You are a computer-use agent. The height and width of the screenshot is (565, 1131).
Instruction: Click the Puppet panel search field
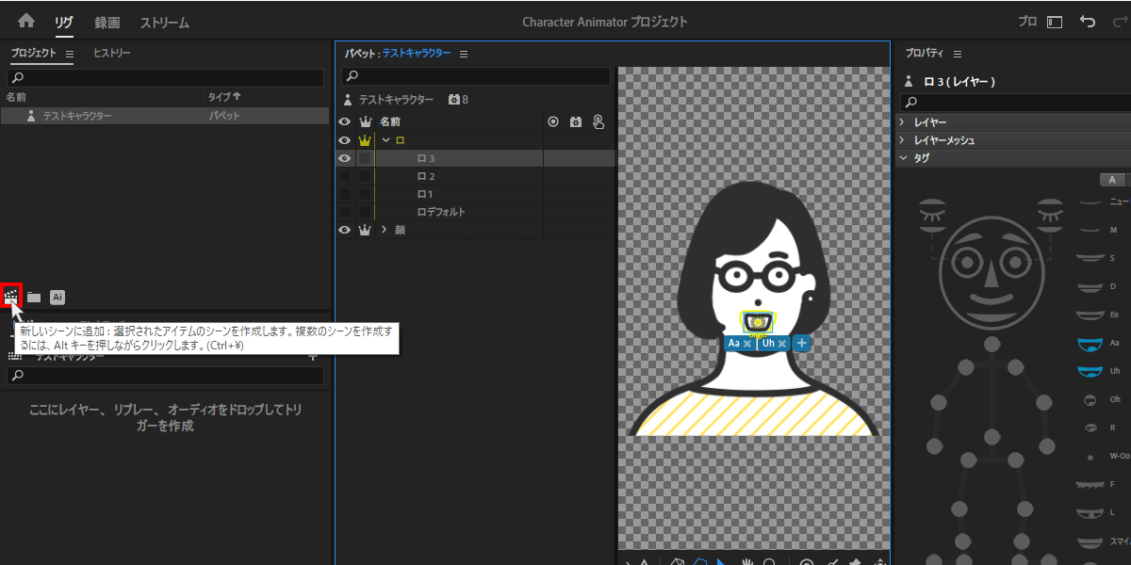pyautogui.click(x=476, y=76)
